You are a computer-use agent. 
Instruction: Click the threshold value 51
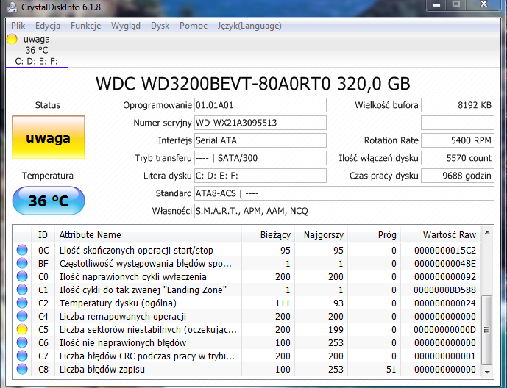[391, 370]
